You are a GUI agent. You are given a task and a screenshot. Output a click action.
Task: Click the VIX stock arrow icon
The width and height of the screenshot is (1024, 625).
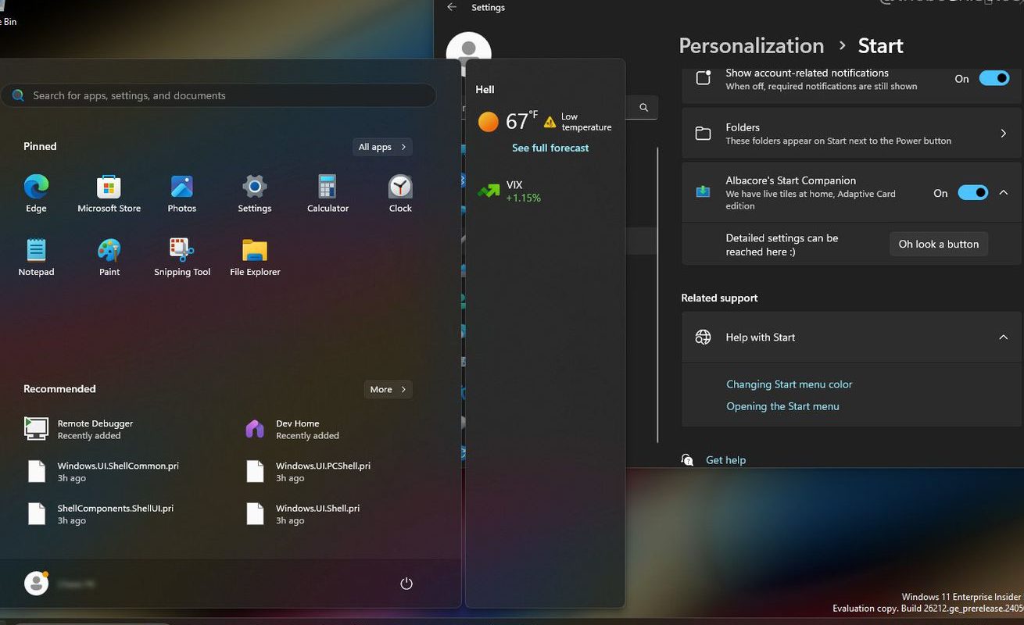[489, 191]
